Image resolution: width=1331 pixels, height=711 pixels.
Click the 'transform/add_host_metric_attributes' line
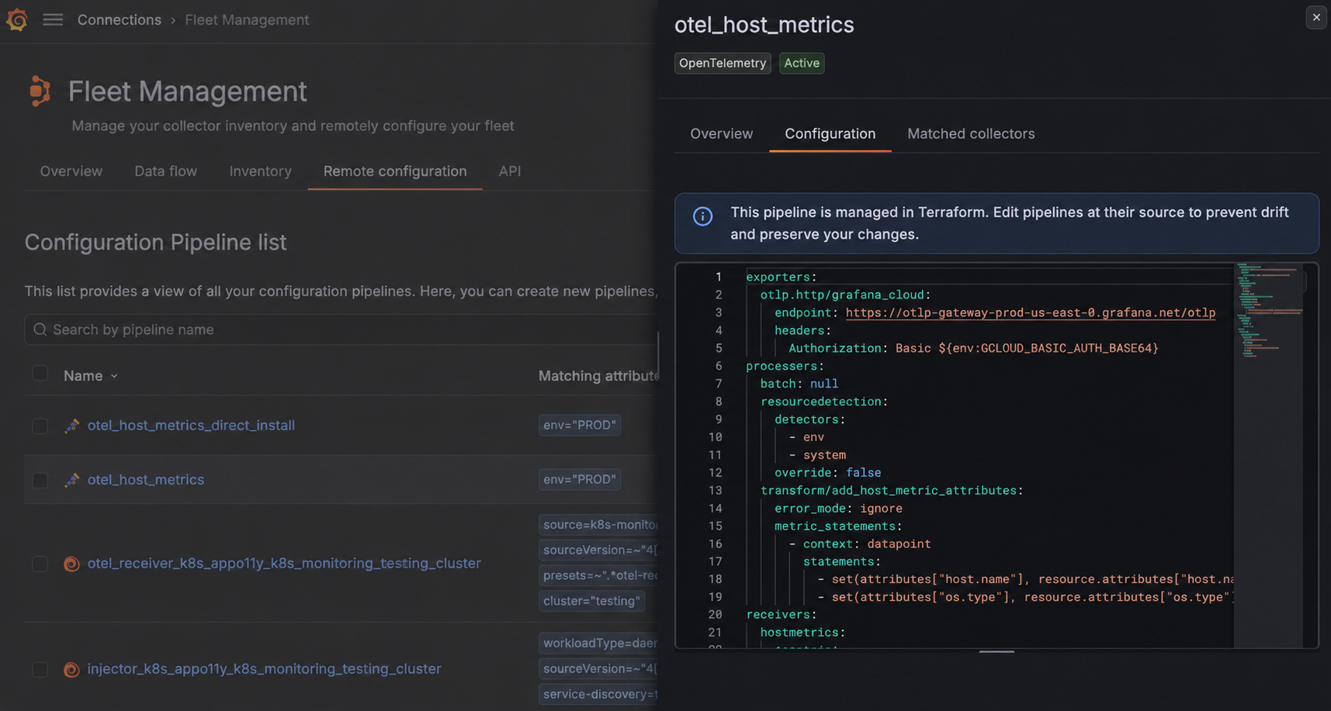point(892,491)
